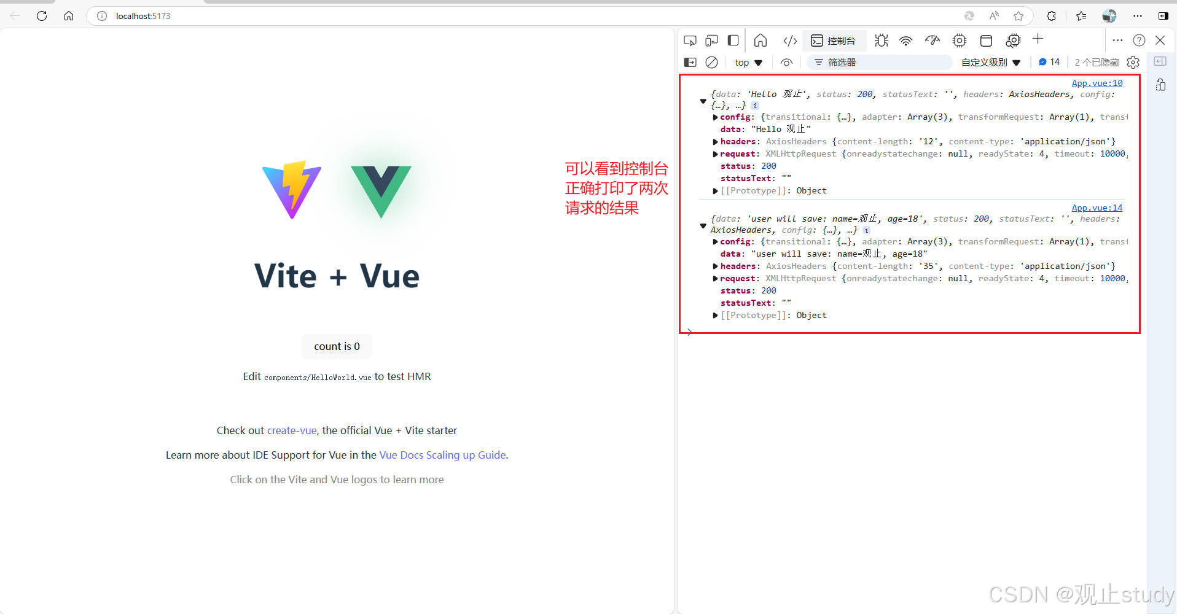Image resolution: width=1177 pixels, height=614 pixels.
Task: Go to the browser home page
Action: (69, 16)
